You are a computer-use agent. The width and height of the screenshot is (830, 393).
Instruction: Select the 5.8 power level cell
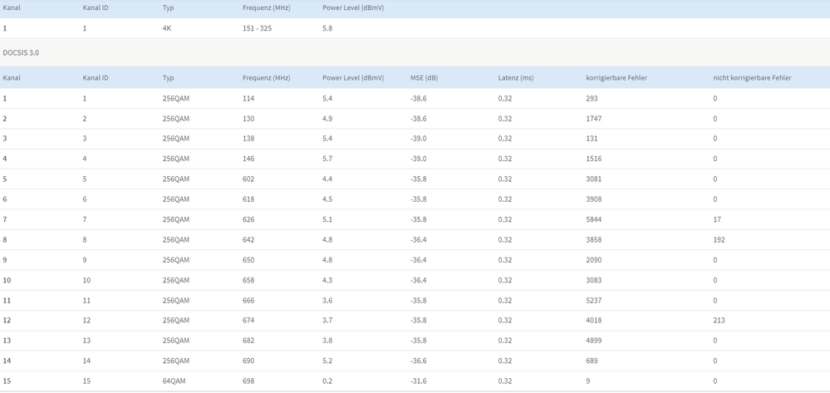[327, 28]
